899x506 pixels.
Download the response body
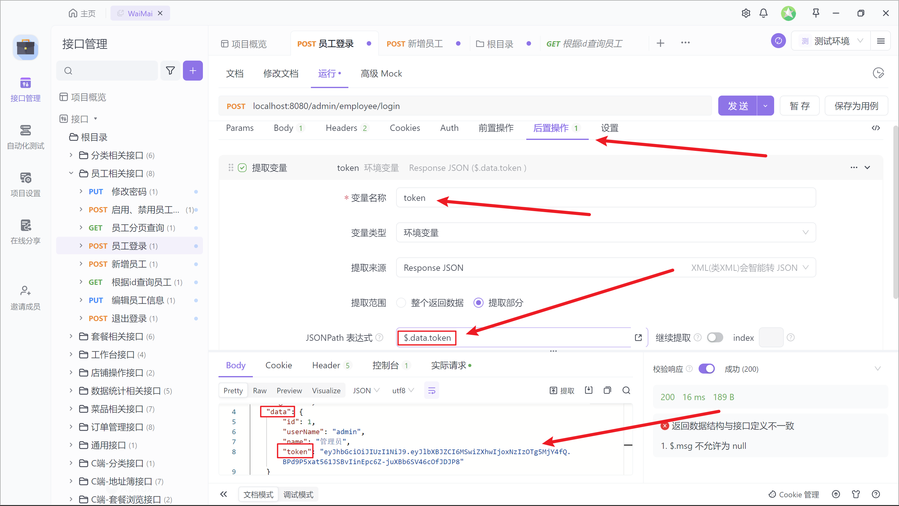pyautogui.click(x=588, y=390)
